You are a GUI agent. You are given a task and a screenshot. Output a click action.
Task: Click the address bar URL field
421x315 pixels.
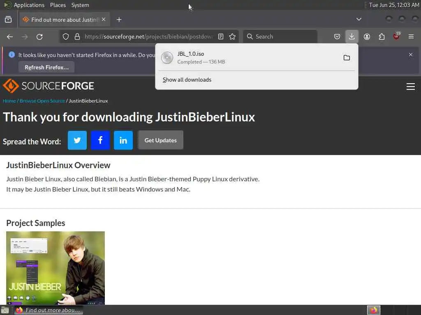148,37
